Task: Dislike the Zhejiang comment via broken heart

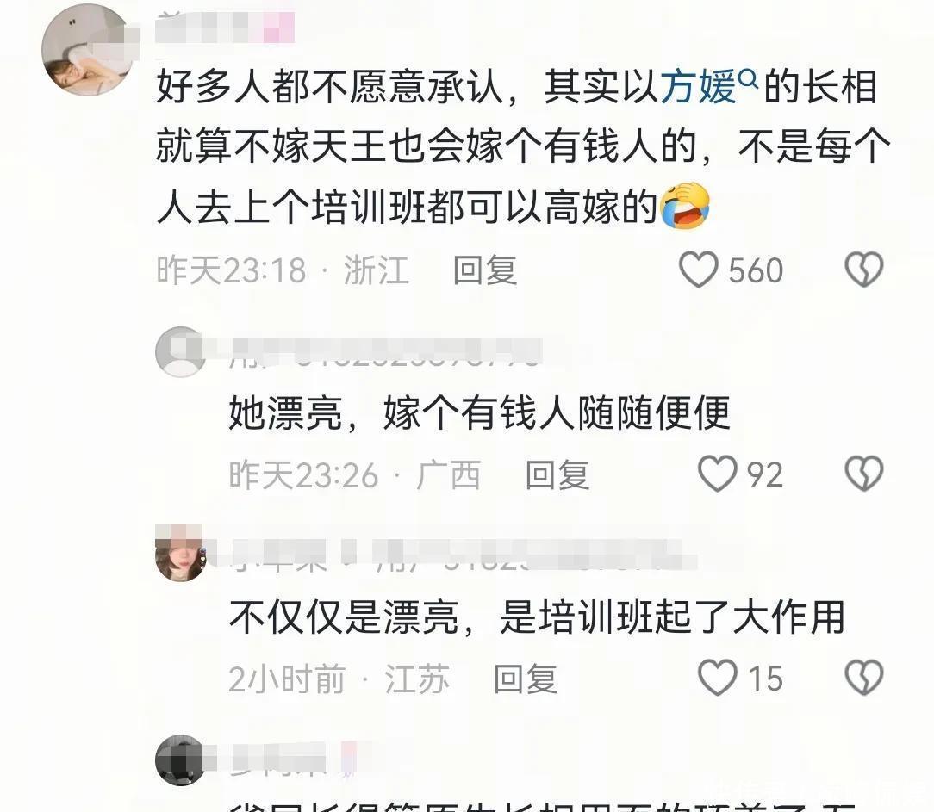Action: click(x=863, y=270)
